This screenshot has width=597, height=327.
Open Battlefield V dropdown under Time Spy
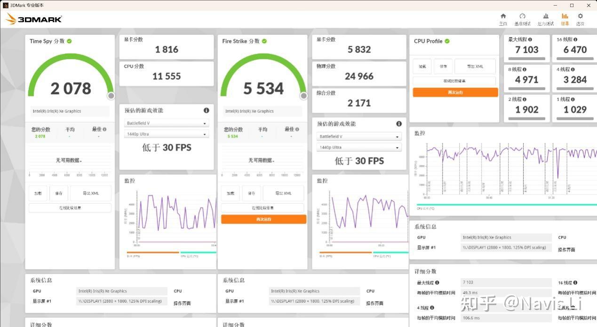pos(167,123)
